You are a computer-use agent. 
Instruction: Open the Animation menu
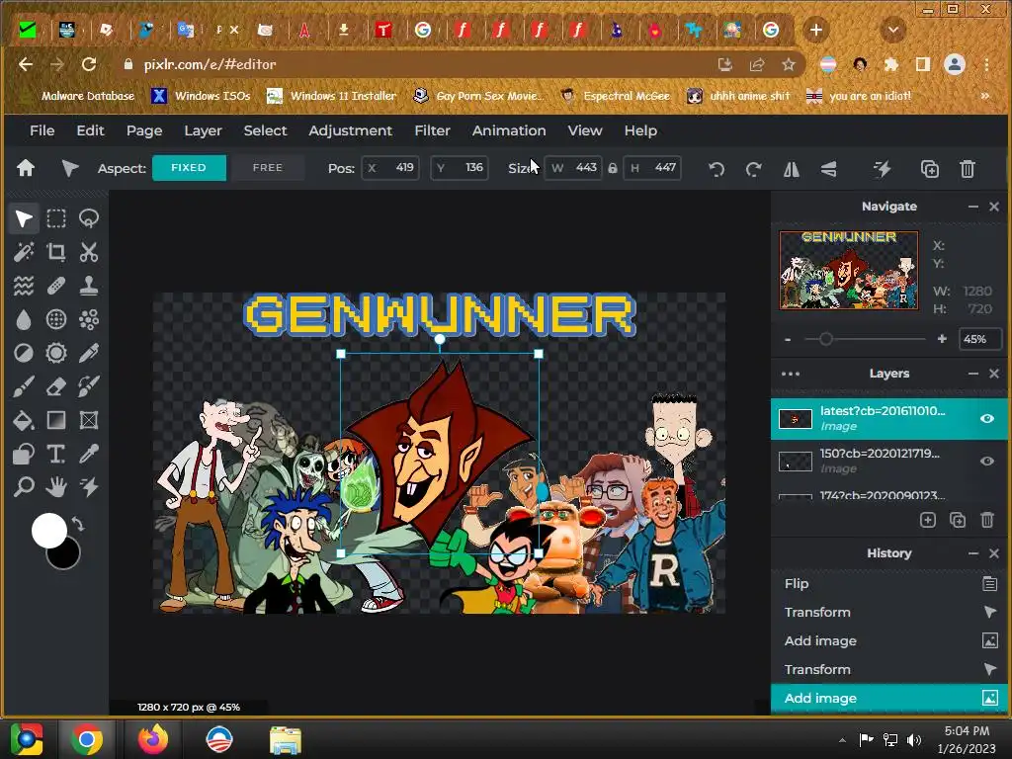tap(509, 130)
